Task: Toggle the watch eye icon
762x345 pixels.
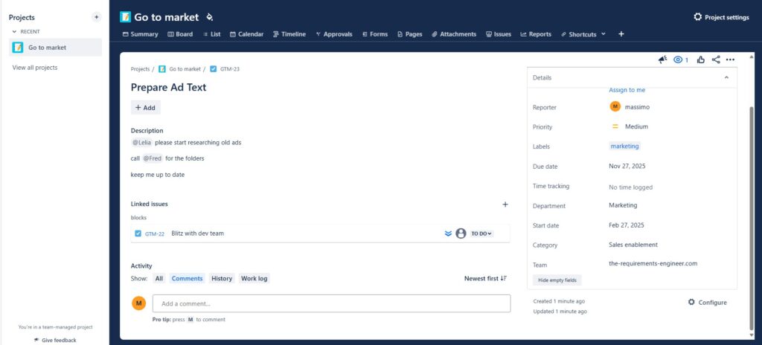Action: point(678,60)
